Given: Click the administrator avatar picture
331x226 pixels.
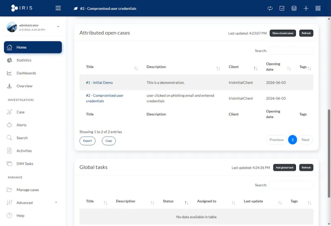Looking at the screenshot, I should (x=12, y=27).
